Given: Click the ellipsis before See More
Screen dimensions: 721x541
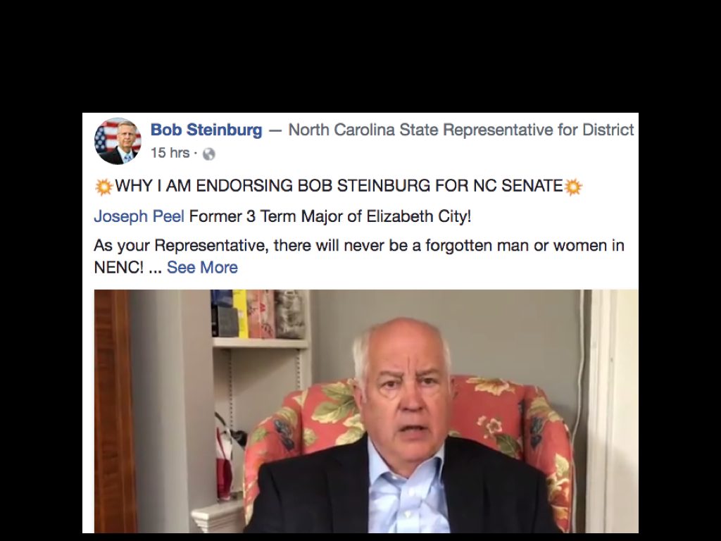Looking at the screenshot, I should [156, 268].
